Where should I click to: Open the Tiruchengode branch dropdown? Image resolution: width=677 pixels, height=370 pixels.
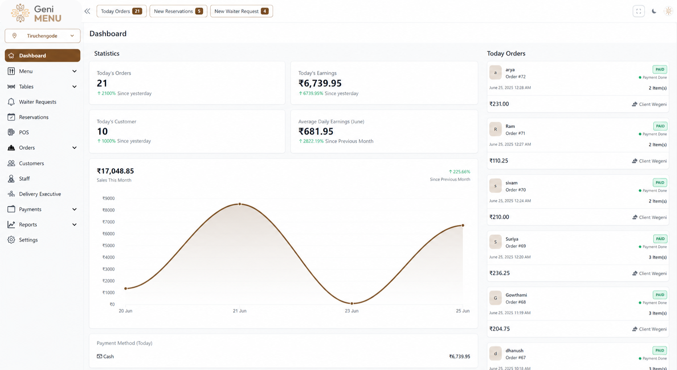pos(42,36)
